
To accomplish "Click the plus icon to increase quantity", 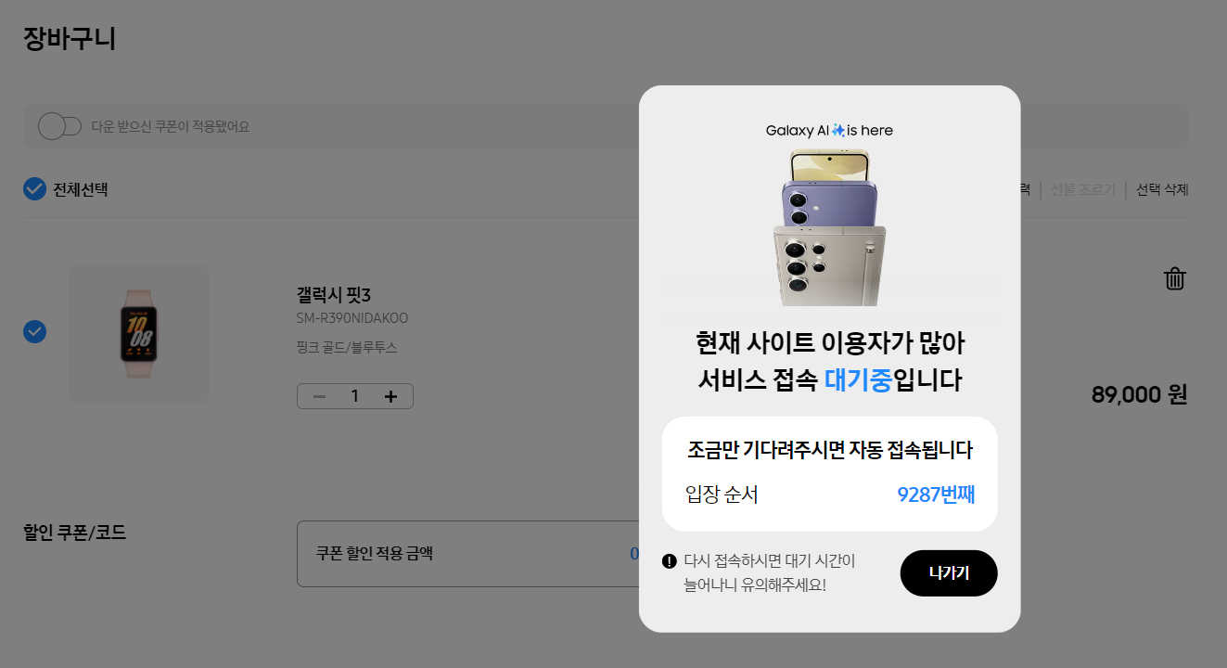I will click(x=390, y=395).
